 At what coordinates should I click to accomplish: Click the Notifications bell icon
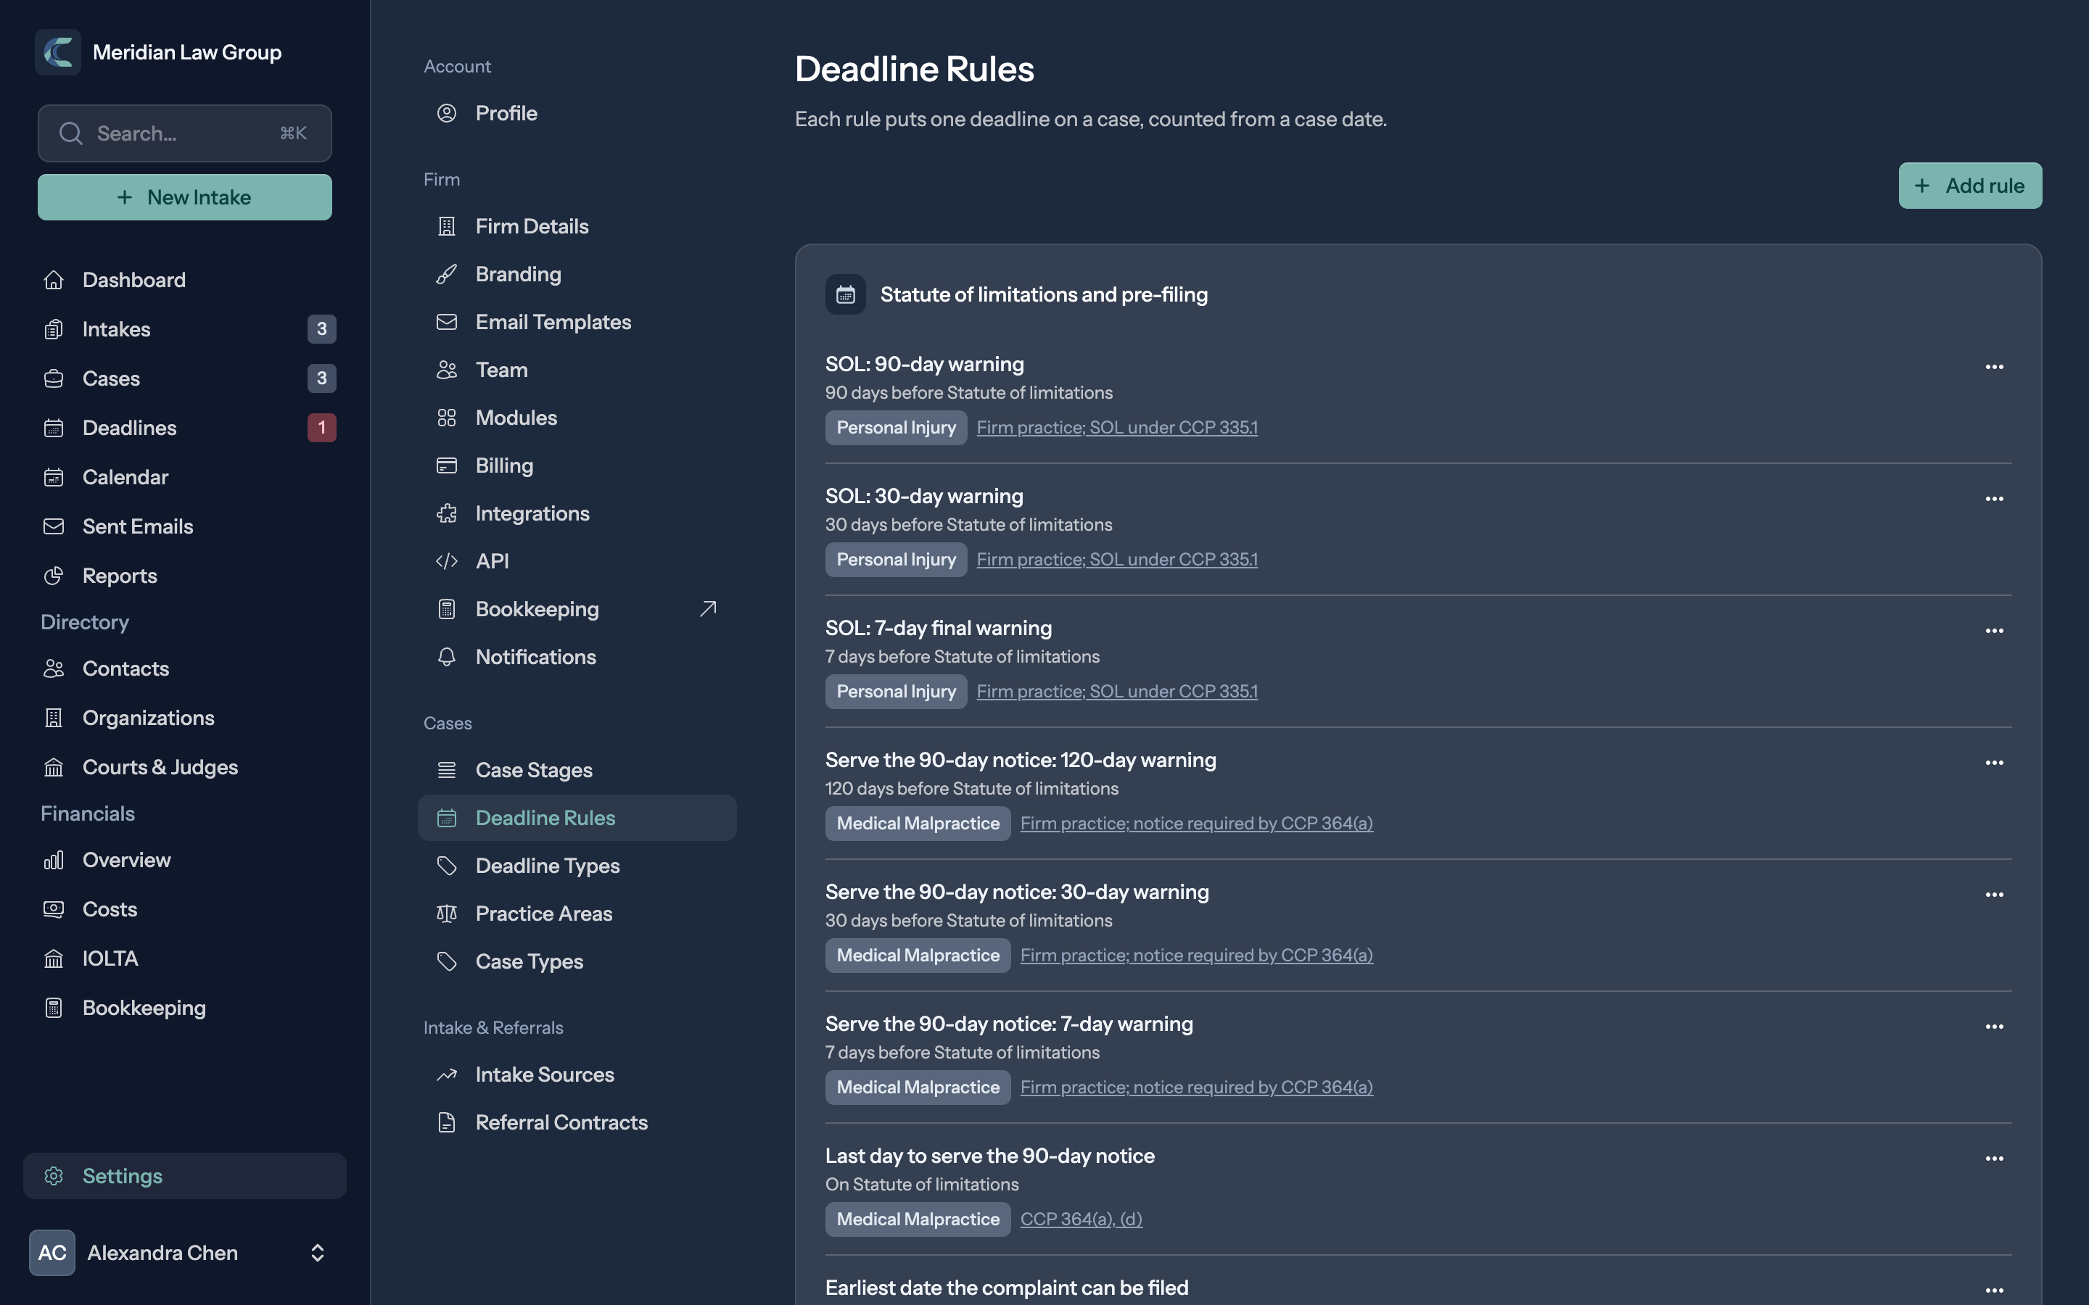pyautogui.click(x=446, y=657)
